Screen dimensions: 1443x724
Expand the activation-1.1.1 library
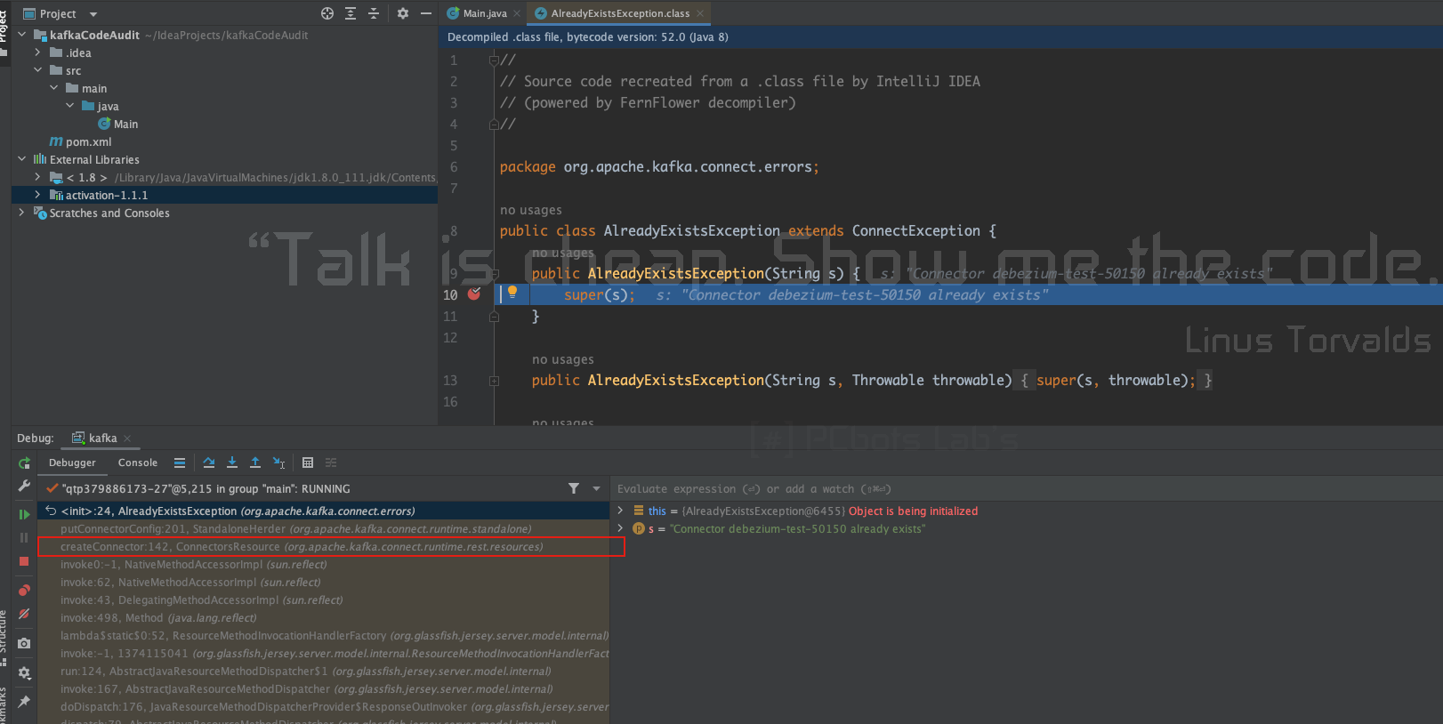click(37, 195)
